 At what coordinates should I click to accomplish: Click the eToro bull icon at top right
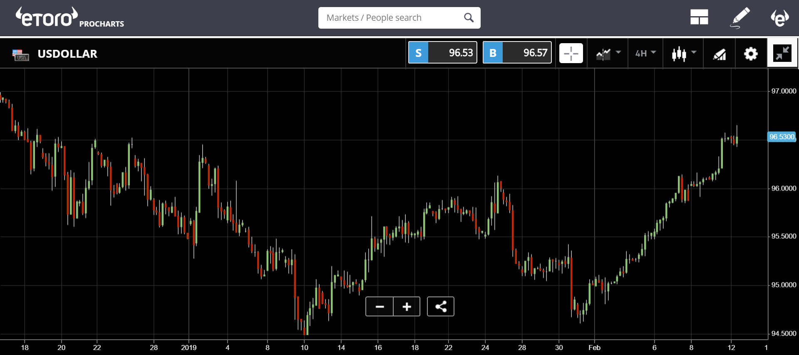tap(779, 18)
